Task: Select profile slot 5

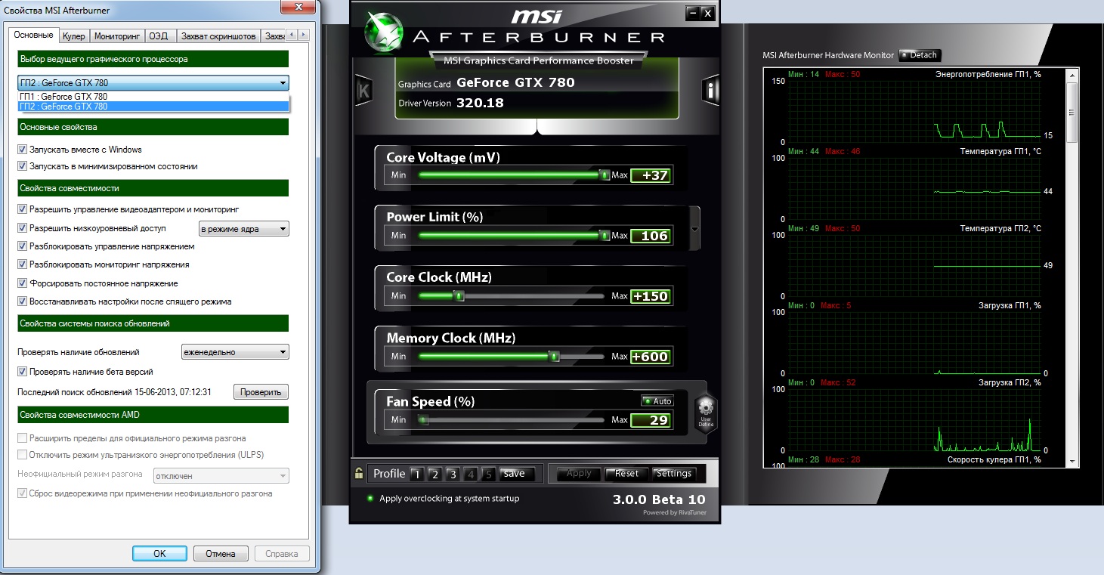Action: pos(489,475)
